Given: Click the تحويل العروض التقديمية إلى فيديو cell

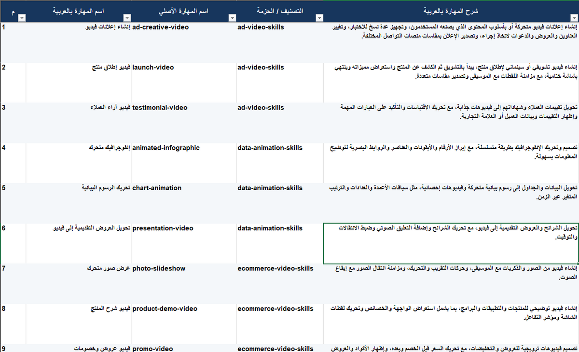Looking at the screenshot, I should 78,243.
